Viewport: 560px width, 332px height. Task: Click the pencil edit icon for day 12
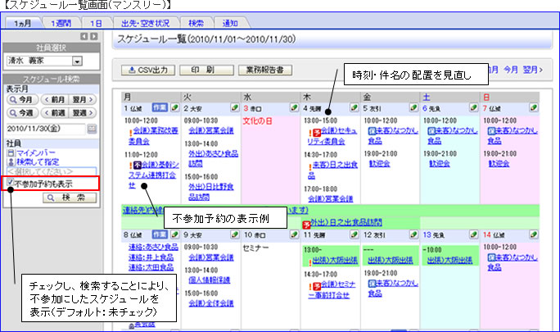(x=413, y=234)
